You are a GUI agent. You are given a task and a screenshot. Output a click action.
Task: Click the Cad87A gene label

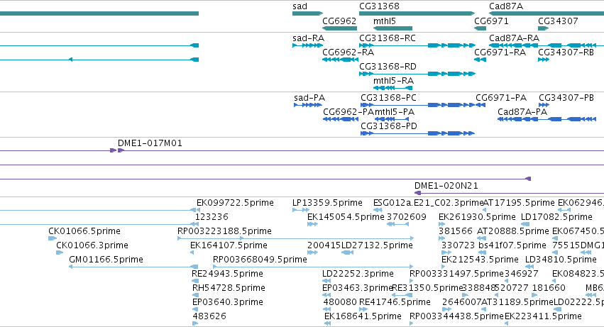(506, 6)
